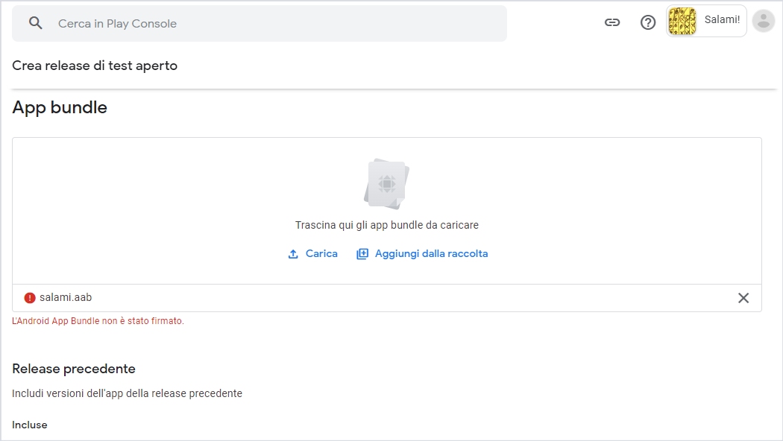The height and width of the screenshot is (441, 783).
Task: Select the 'Salami!' app name label
Action: click(x=722, y=20)
